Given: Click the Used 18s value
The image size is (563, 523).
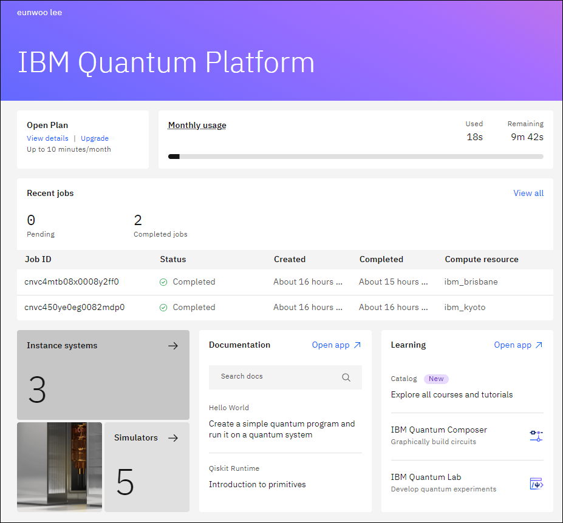Looking at the screenshot, I should pos(475,137).
